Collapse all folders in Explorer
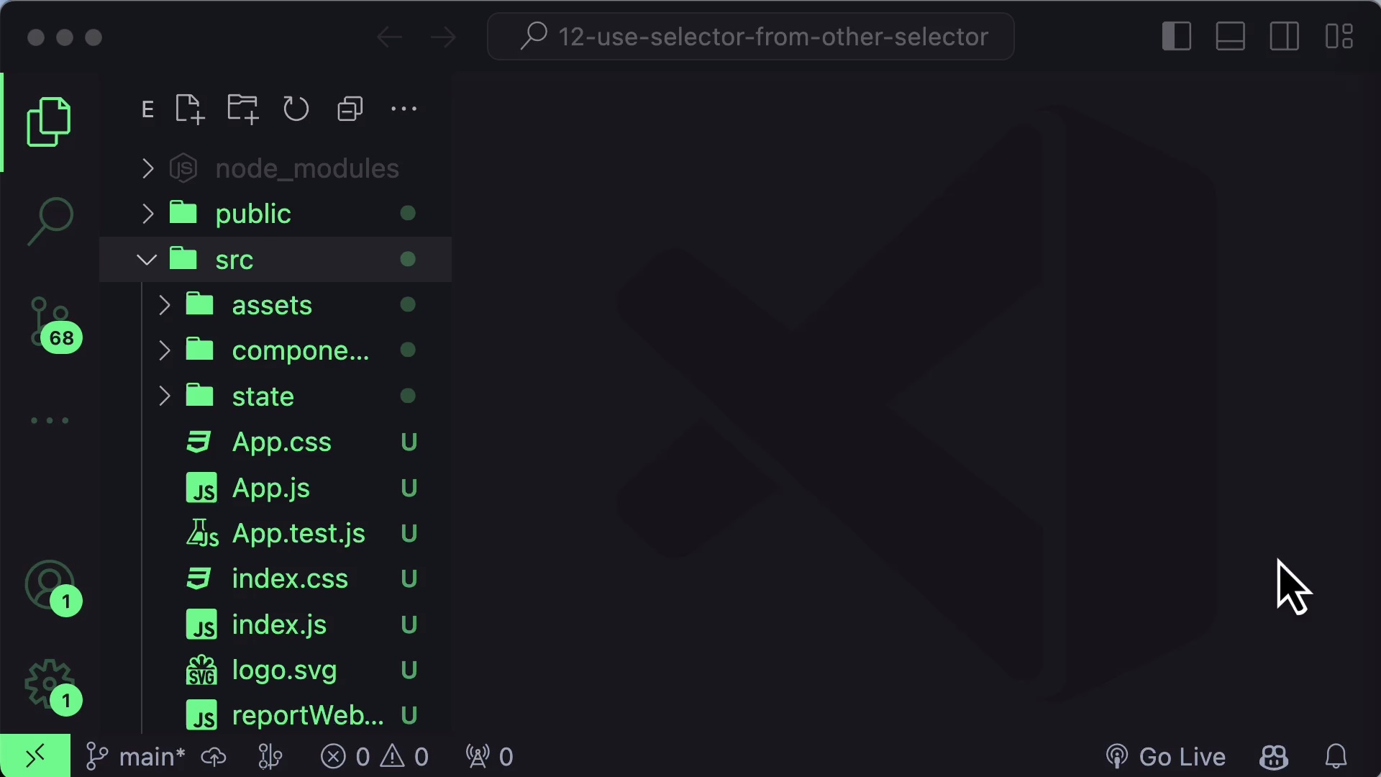Viewport: 1381px width, 777px height. [x=350, y=109]
